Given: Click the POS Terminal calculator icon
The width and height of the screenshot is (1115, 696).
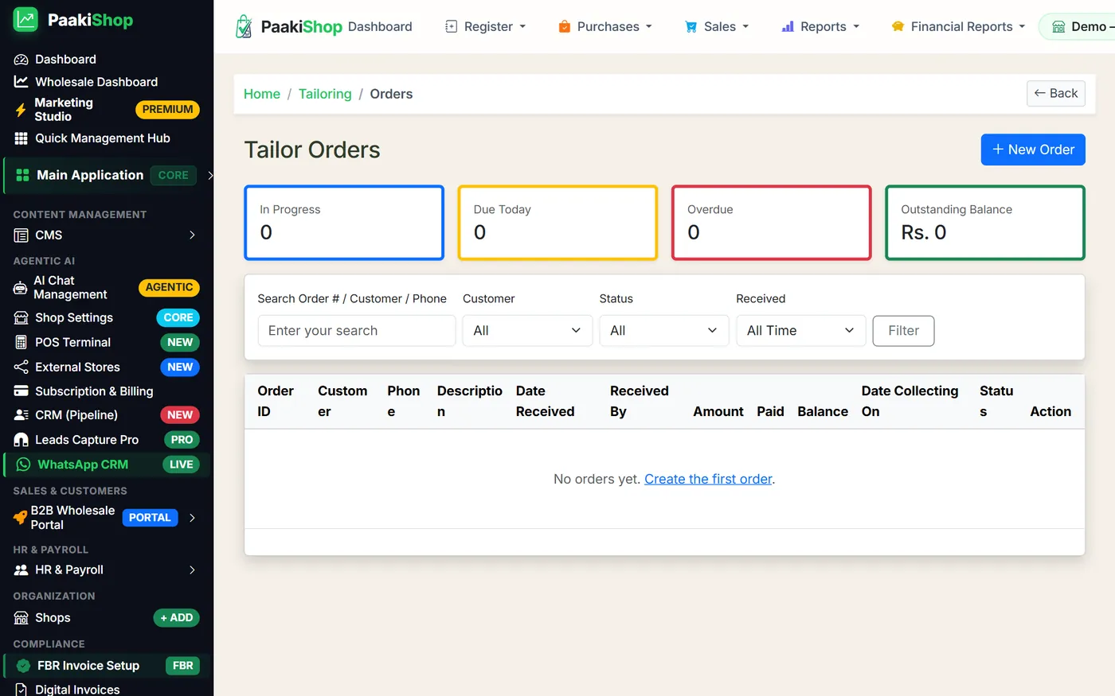Looking at the screenshot, I should 21,343.
